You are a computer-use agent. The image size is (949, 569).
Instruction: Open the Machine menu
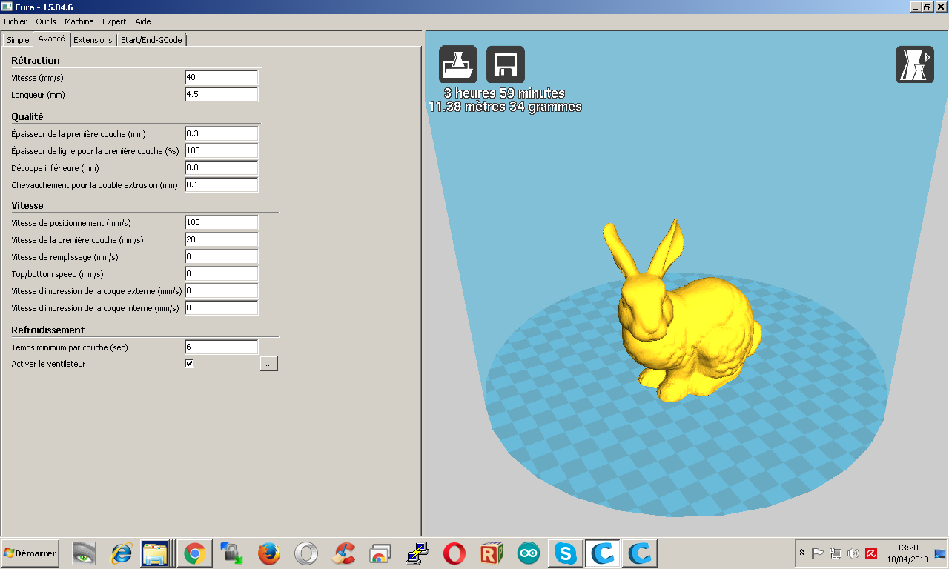[x=79, y=21]
